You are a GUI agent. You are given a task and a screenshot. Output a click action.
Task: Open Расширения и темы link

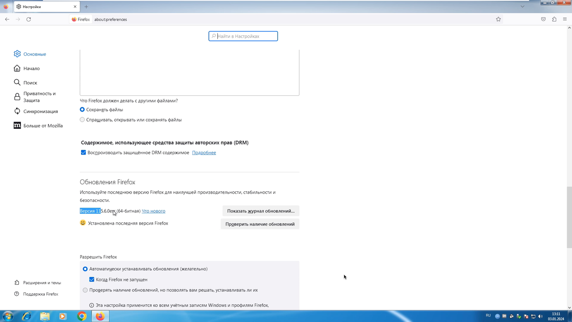pyautogui.click(x=38, y=282)
